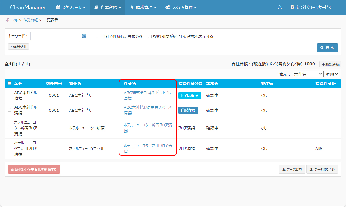Open the 作業台帳 menu in navbar
The image size is (346, 207).
point(107,8)
